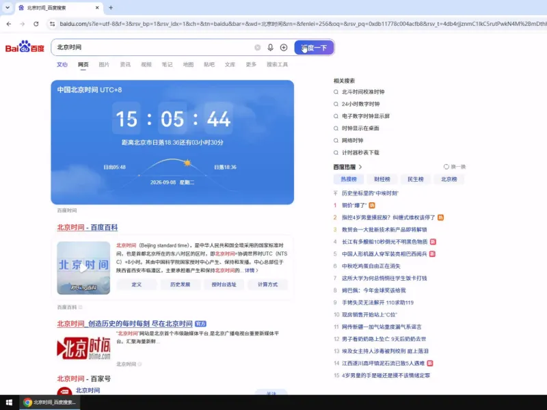Switch to the 文心 tab

coord(62,64)
